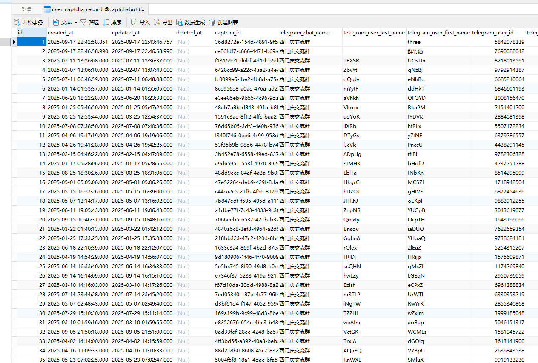
Task: Select the current row arrow marker for row 1
Action: (x=14, y=42)
